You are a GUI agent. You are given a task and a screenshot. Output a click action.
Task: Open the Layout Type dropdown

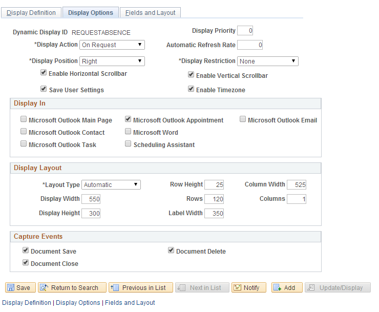pyautogui.click(x=111, y=185)
